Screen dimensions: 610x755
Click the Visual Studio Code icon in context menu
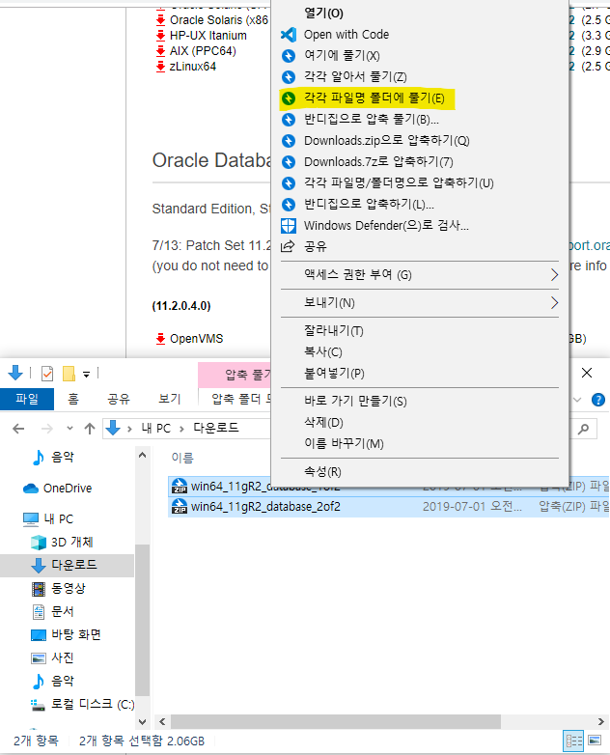pos(289,35)
